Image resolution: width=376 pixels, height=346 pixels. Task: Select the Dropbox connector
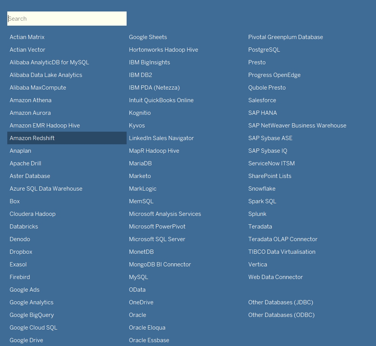[21, 251]
